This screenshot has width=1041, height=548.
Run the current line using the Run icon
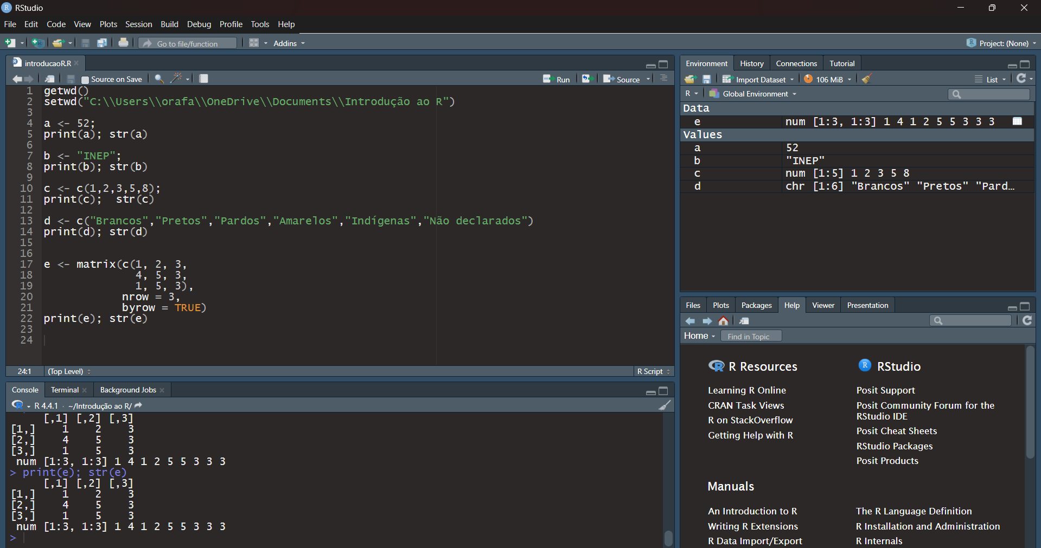pyautogui.click(x=557, y=79)
